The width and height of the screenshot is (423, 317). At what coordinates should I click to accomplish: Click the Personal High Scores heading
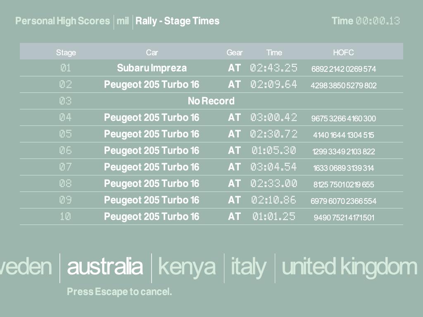pos(63,21)
